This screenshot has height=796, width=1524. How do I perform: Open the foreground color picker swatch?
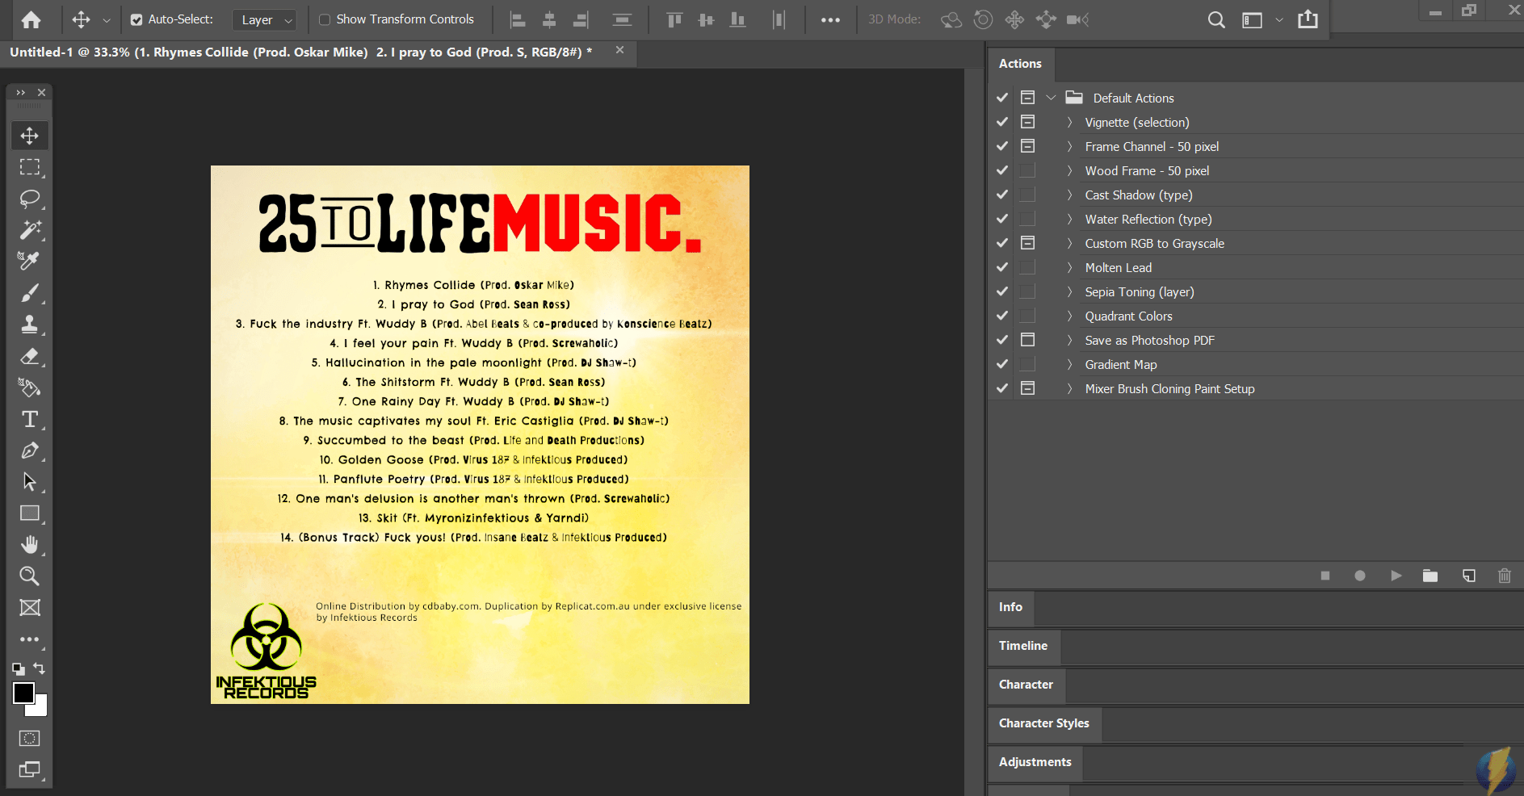pyautogui.click(x=23, y=693)
